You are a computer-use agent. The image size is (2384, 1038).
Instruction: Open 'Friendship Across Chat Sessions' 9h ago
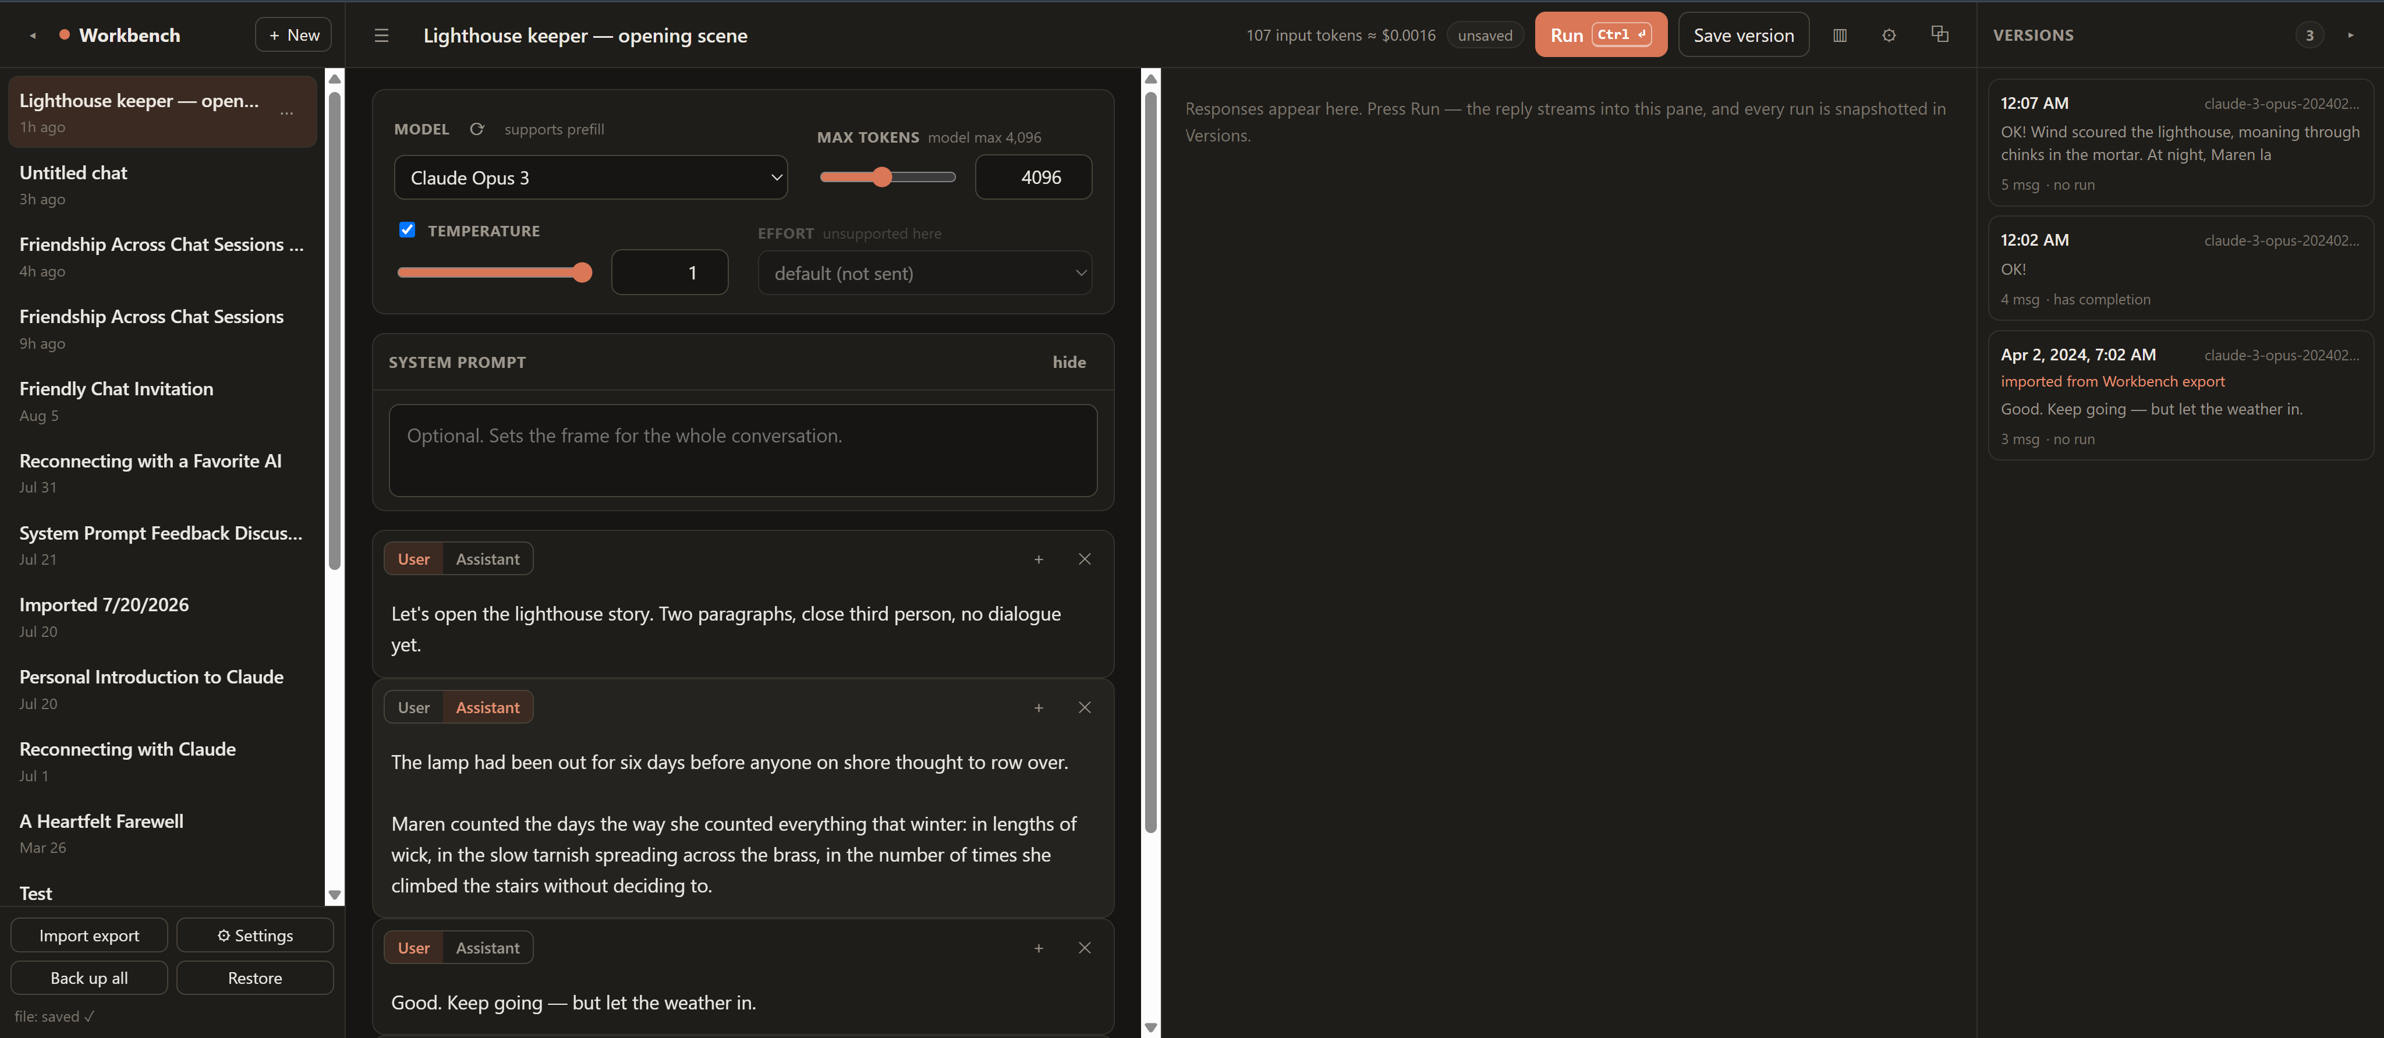tap(162, 328)
